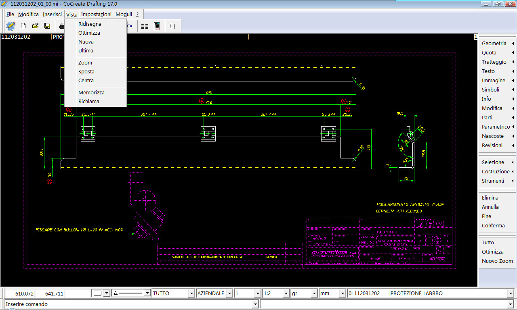The height and width of the screenshot is (310, 517).
Task: Open the Moduli menu
Action: pos(124,14)
